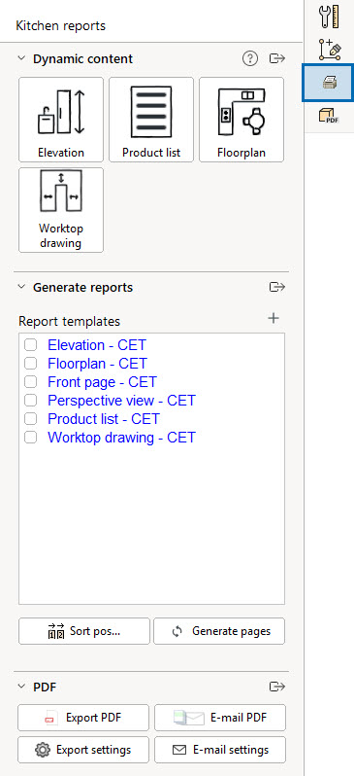The image size is (354, 776).
Task: Add a new report template
Action: pos(274,318)
